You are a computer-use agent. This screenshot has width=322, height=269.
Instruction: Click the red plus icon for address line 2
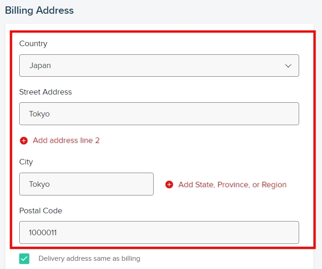(24, 141)
